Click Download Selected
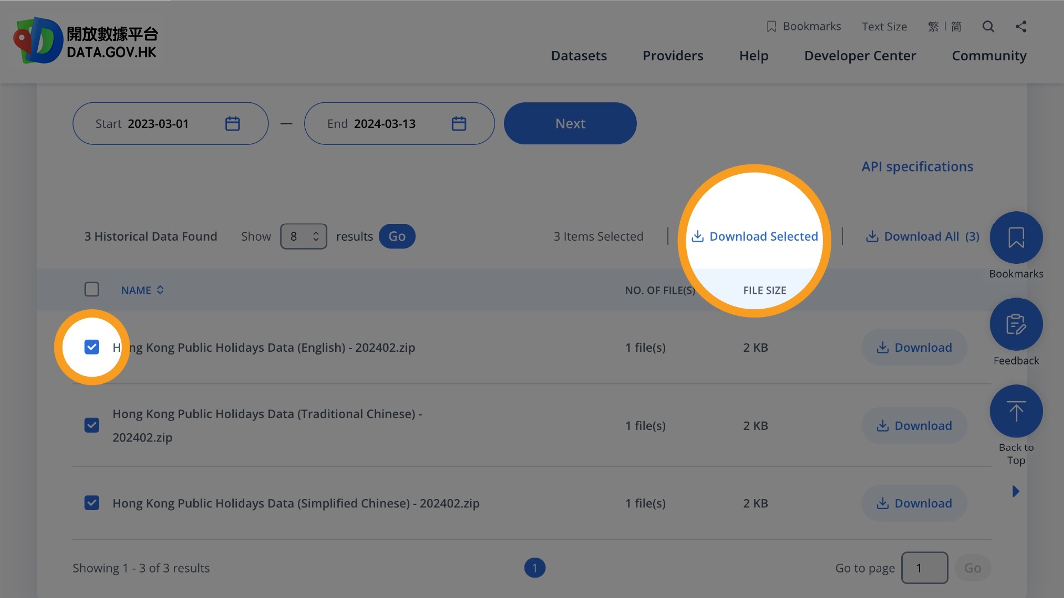1064x598 pixels. tap(754, 236)
